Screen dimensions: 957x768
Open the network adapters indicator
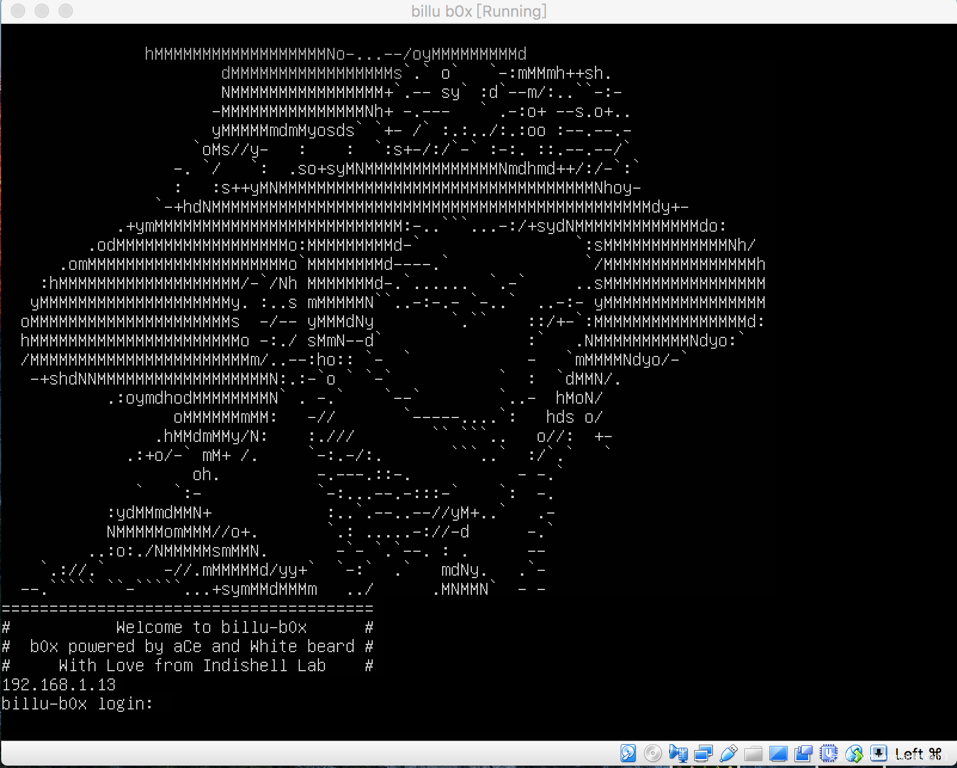(703, 754)
